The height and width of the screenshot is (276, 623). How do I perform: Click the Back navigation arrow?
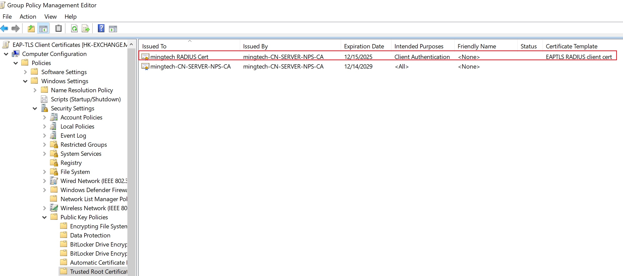coord(4,28)
